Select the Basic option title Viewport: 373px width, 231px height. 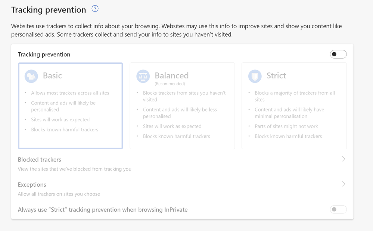(x=52, y=76)
